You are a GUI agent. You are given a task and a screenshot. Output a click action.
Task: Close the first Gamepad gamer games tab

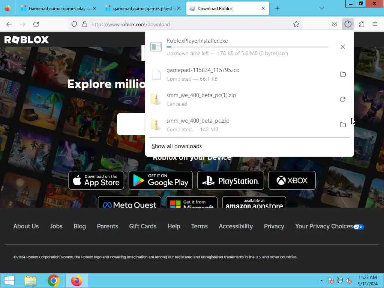pos(94,9)
